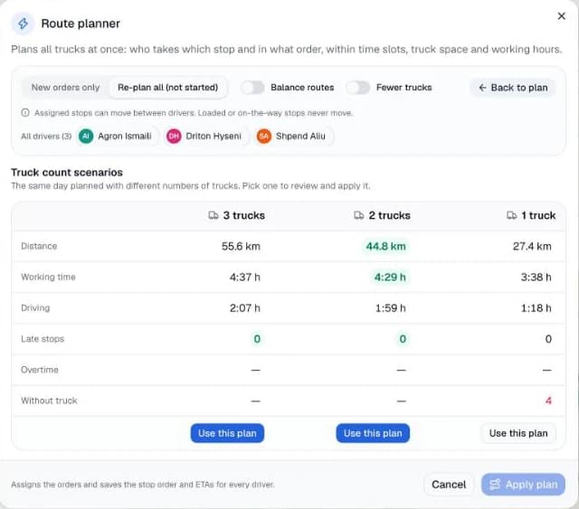Click the Without truck row label
The image size is (579, 509).
(49, 401)
